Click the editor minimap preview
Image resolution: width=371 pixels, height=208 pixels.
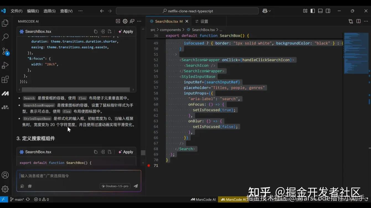point(356,53)
